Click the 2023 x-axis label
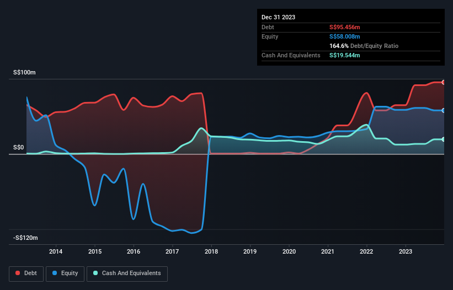 (x=406, y=251)
